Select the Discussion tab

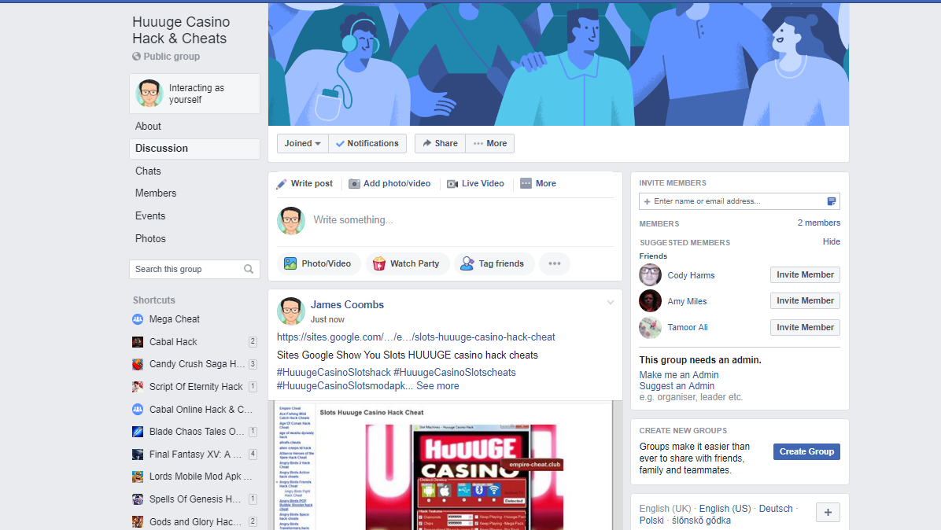[x=194, y=148]
